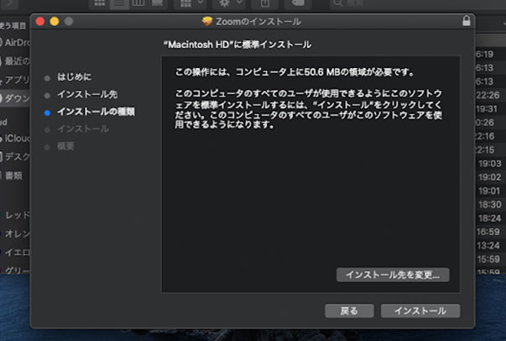Image resolution: width=506 pixels, height=341 pixels.
Task: Click the インストール button to start installing Zoom
Action: (420, 311)
